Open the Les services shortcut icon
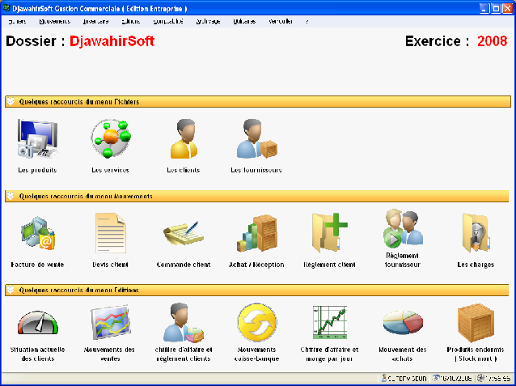516x386 pixels. coord(111,138)
